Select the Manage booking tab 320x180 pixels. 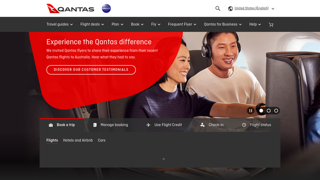[x=111, y=125]
